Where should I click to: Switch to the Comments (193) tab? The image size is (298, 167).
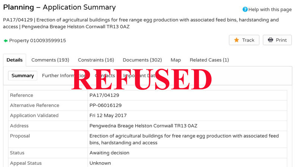coord(50,60)
